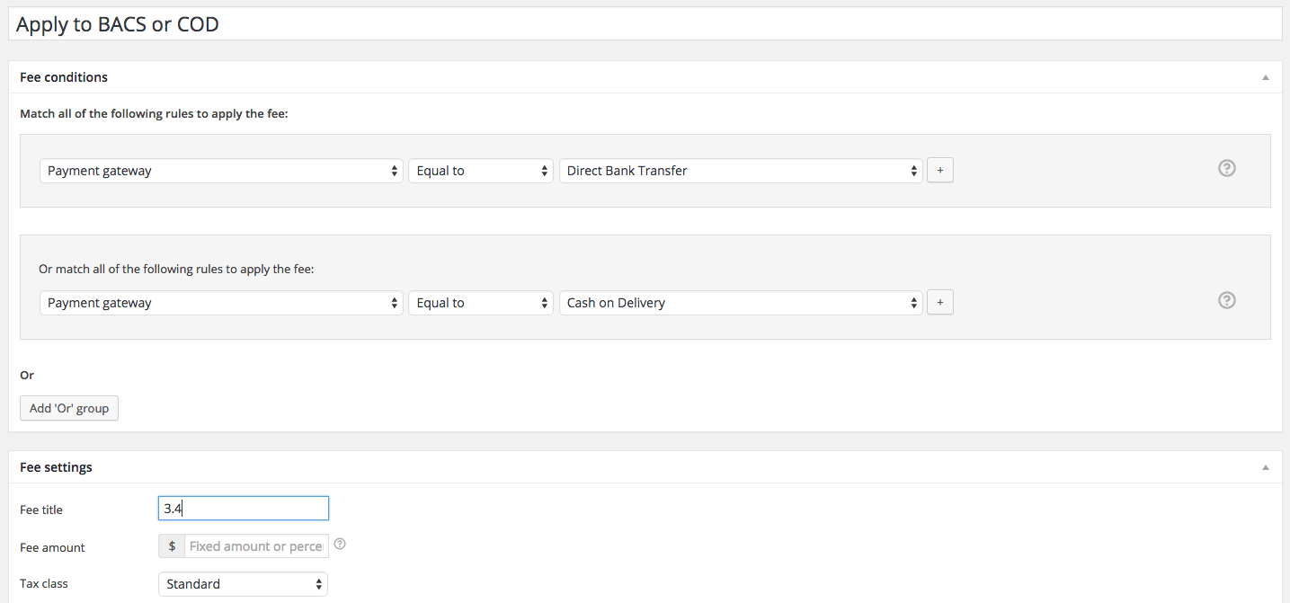Click the Fee settings panel header

645,467
